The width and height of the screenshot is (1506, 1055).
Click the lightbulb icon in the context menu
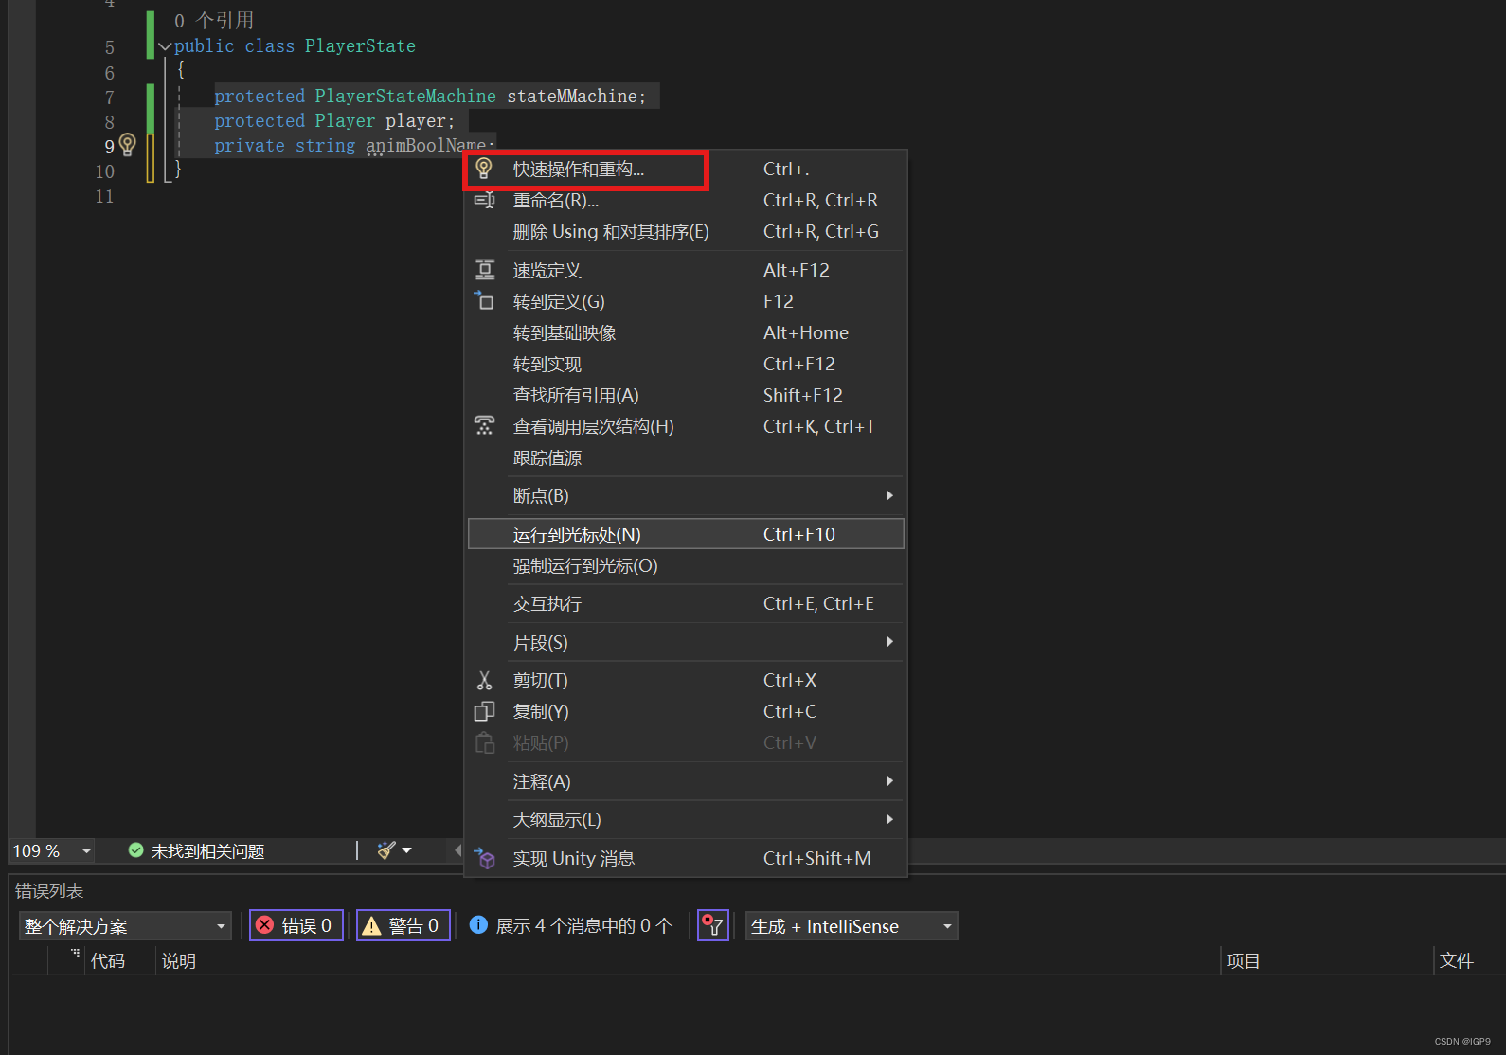[x=484, y=169]
